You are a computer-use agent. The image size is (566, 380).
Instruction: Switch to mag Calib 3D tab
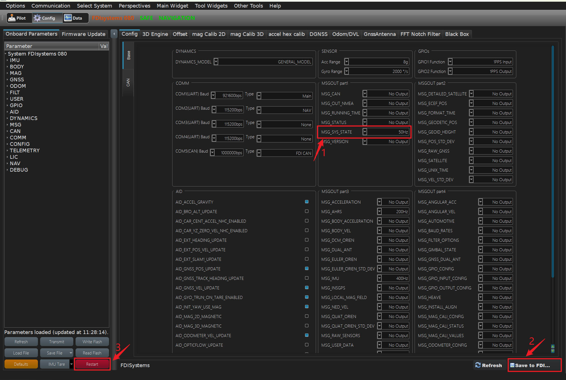coord(247,34)
